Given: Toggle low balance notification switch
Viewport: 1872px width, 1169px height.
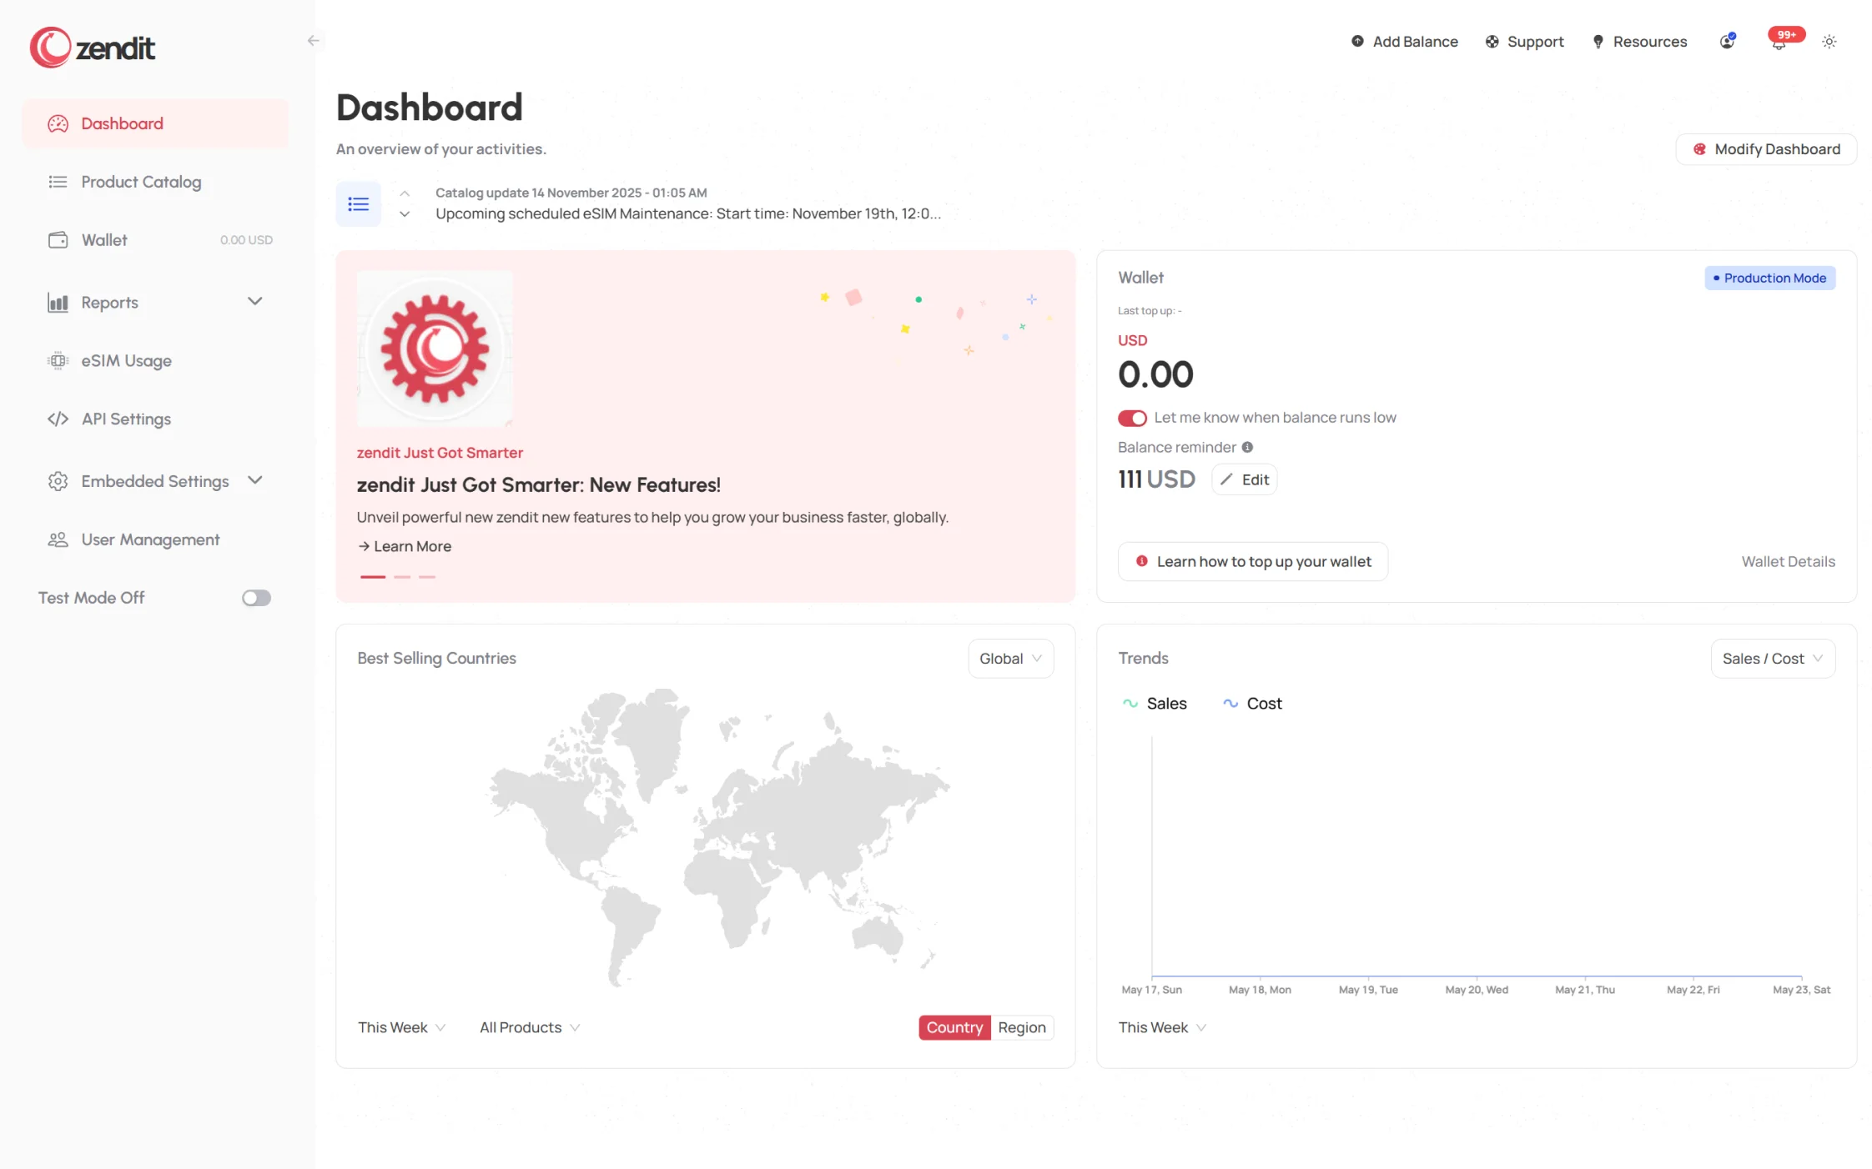Looking at the screenshot, I should point(1132,418).
